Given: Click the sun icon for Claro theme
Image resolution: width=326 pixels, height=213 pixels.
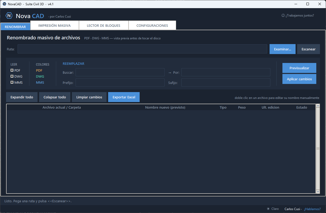Looking at the screenshot, I should click(268, 209).
